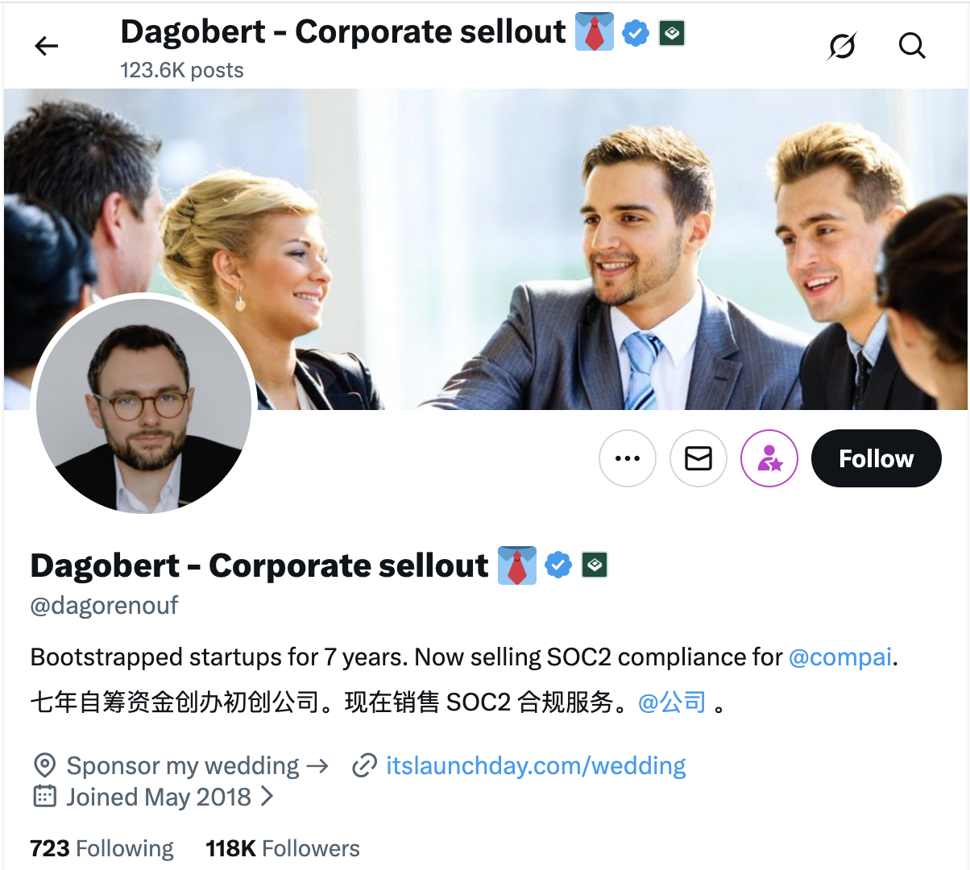The image size is (970, 870).
Task: Visit the @compai mention
Action: (x=839, y=657)
